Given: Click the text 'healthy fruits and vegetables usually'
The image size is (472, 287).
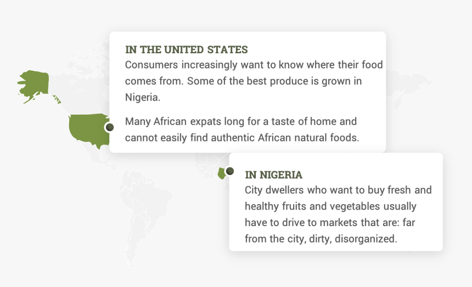Looking at the screenshot, I should (330, 206).
